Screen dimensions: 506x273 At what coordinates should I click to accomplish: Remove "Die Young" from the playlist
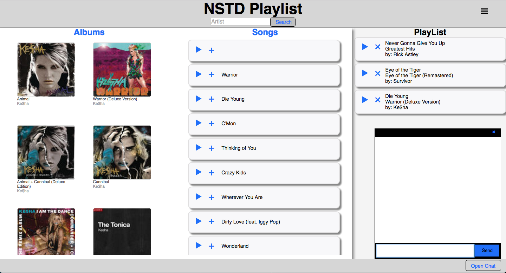[377, 100]
